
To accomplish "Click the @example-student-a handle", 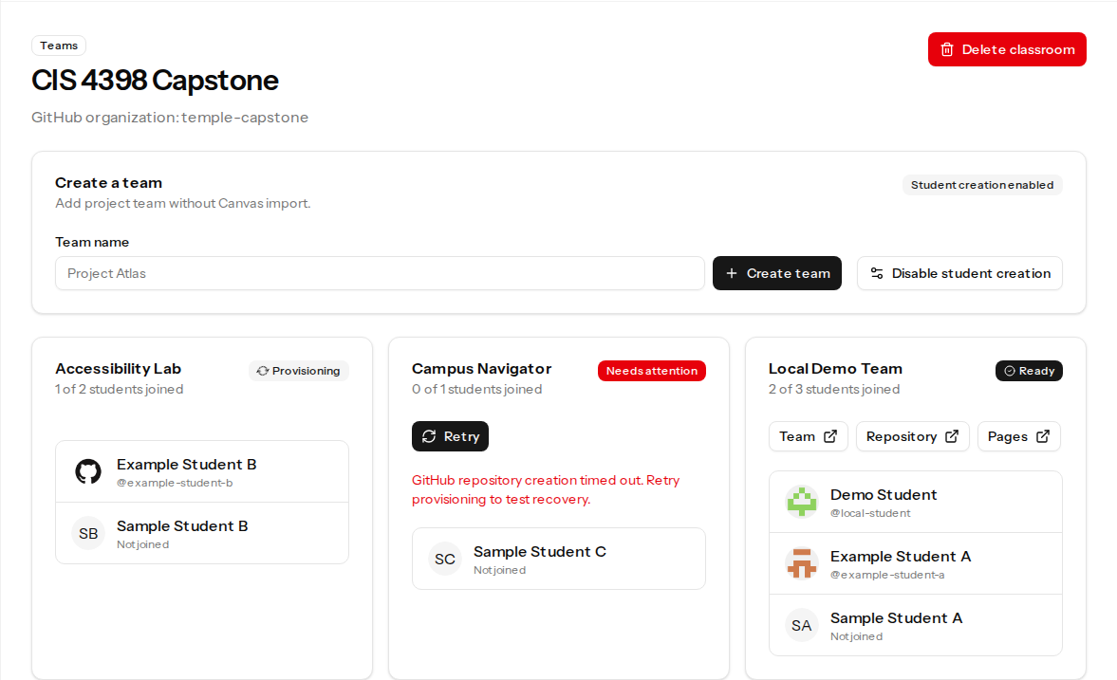I will [887, 576].
